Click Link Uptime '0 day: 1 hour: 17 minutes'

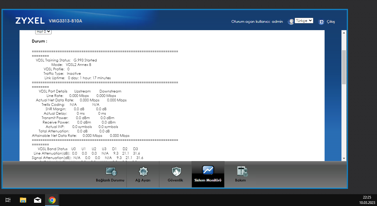click(x=89, y=78)
